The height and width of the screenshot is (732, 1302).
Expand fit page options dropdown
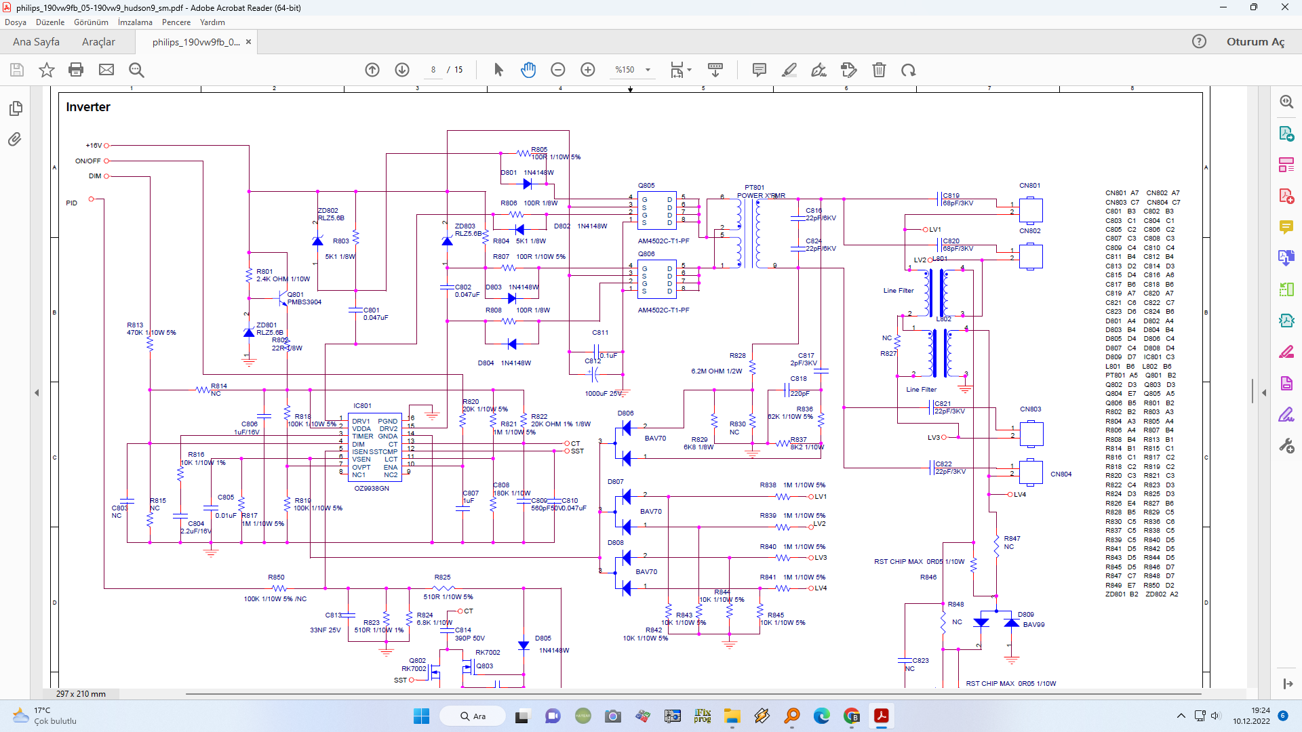pyautogui.click(x=689, y=70)
